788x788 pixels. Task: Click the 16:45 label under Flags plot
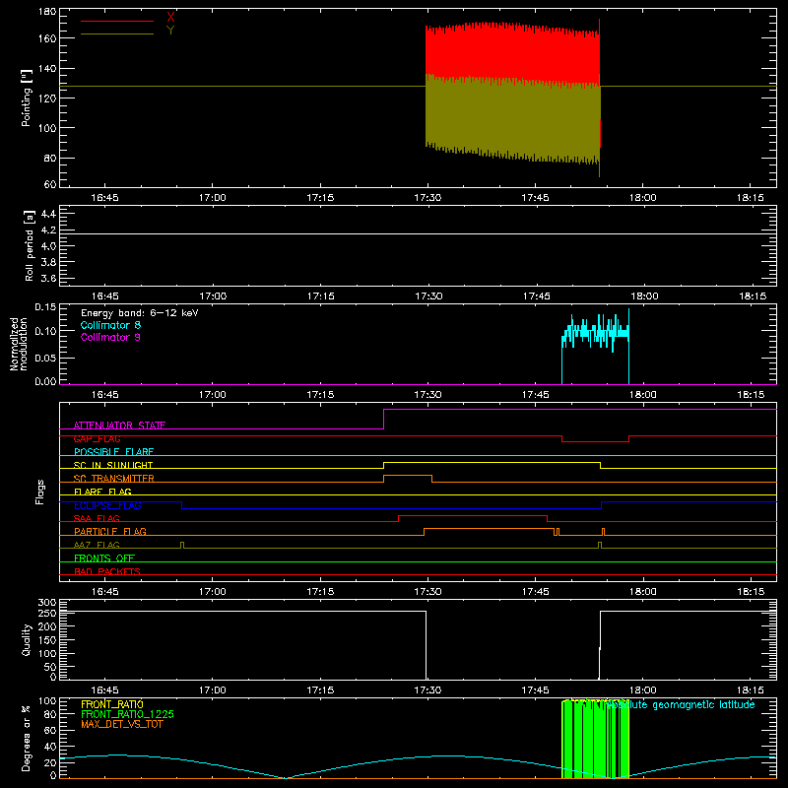[105, 592]
